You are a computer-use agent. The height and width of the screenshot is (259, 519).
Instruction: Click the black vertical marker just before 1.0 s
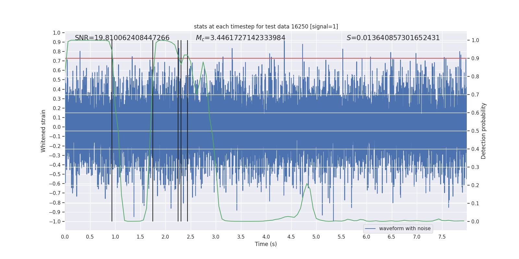click(112, 131)
